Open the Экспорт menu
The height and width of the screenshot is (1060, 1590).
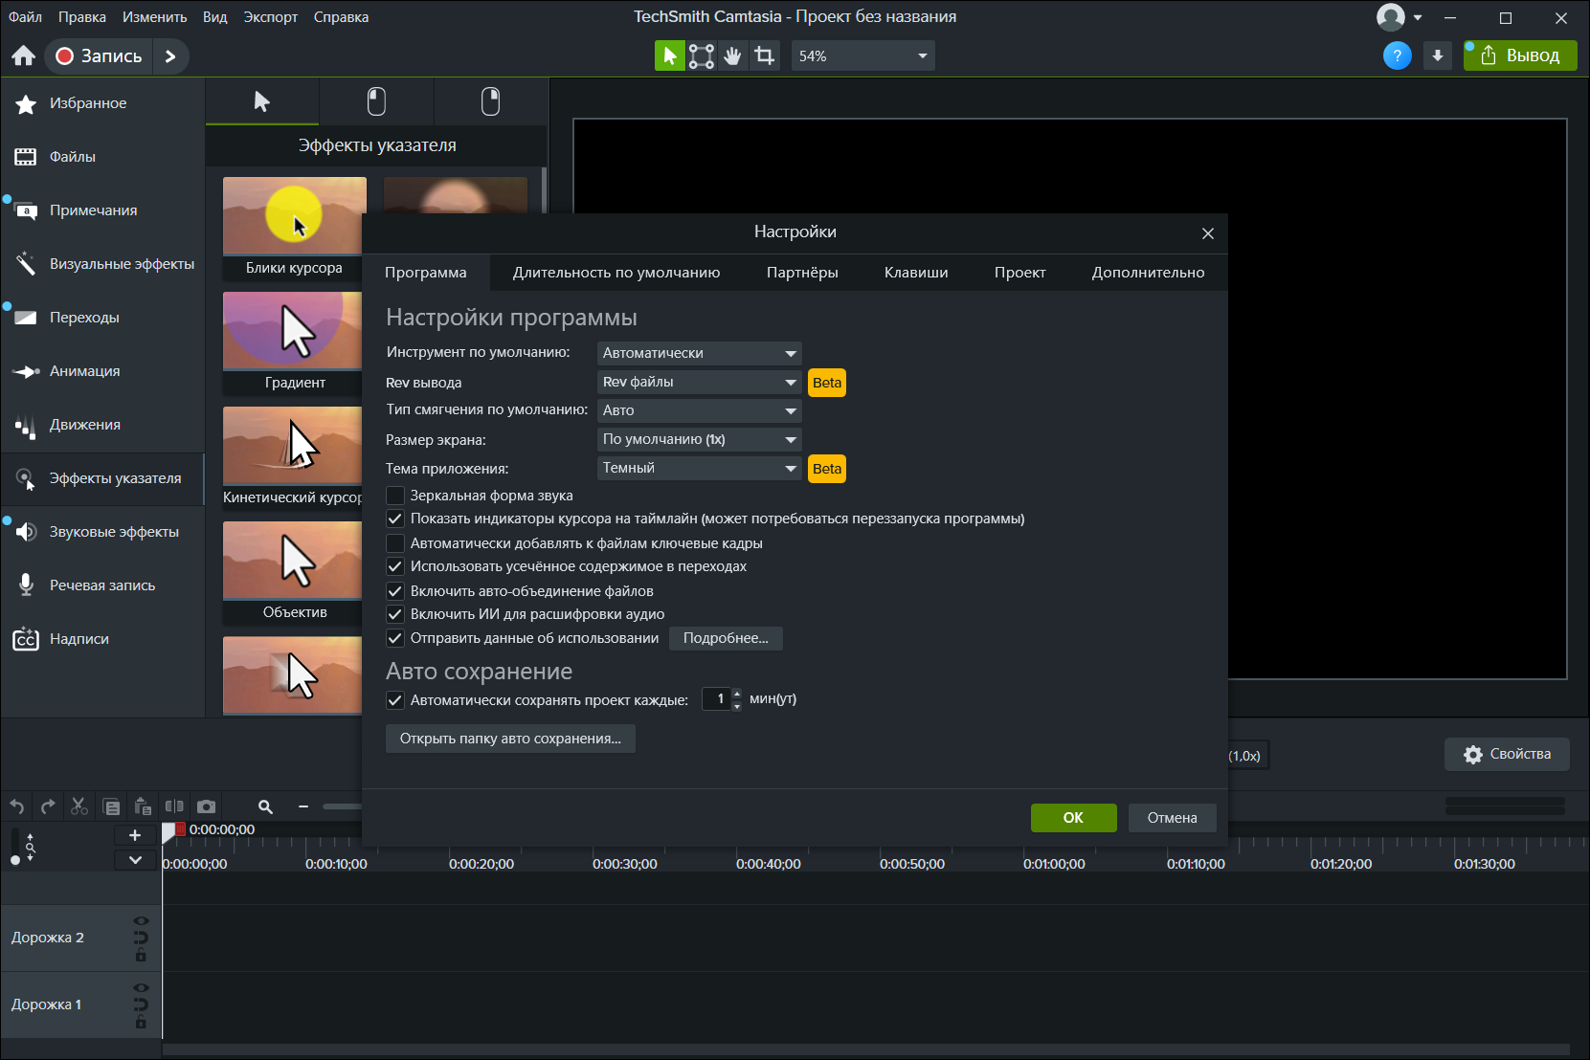coord(270,17)
